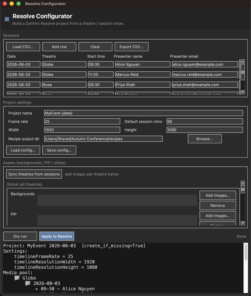This screenshot has height=296, width=251.
Task: Click the Backgrounds image list area
Action: [117, 200]
